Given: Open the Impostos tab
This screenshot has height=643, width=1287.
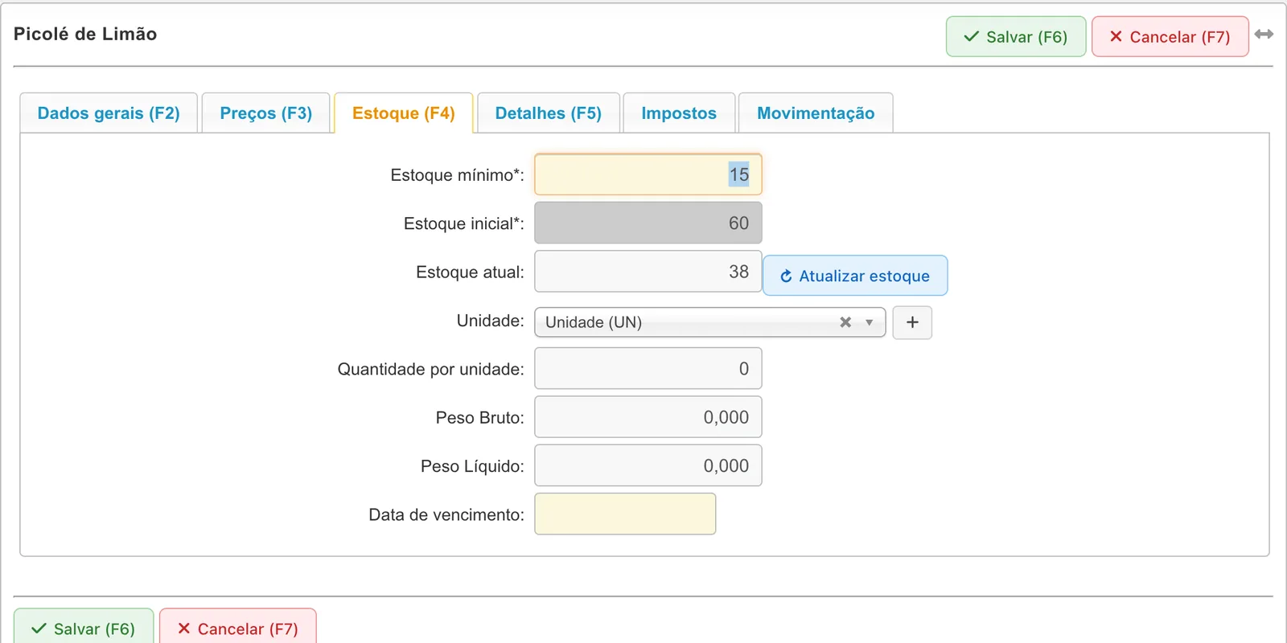Looking at the screenshot, I should click(x=679, y=113).
